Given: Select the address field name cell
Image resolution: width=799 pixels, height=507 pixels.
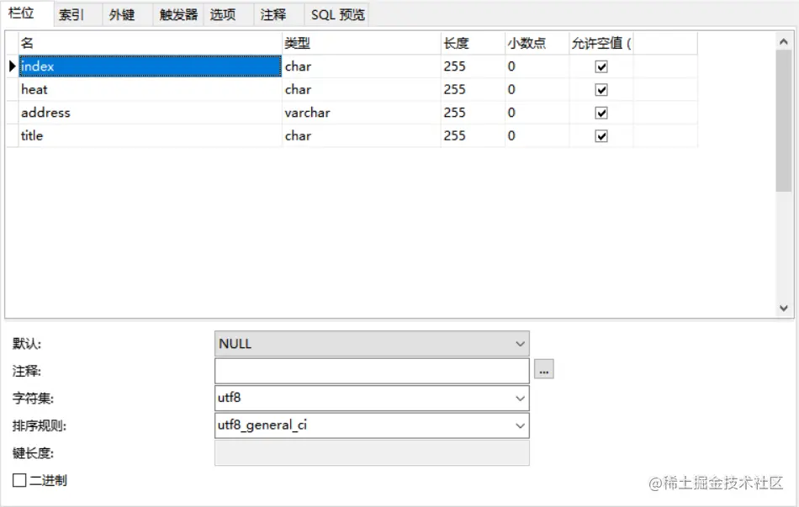Looking at the screenshot, I should pyautogui.click(x=150, y=112).
